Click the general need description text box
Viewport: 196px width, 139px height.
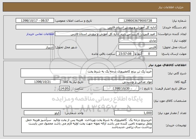[87, 73]
